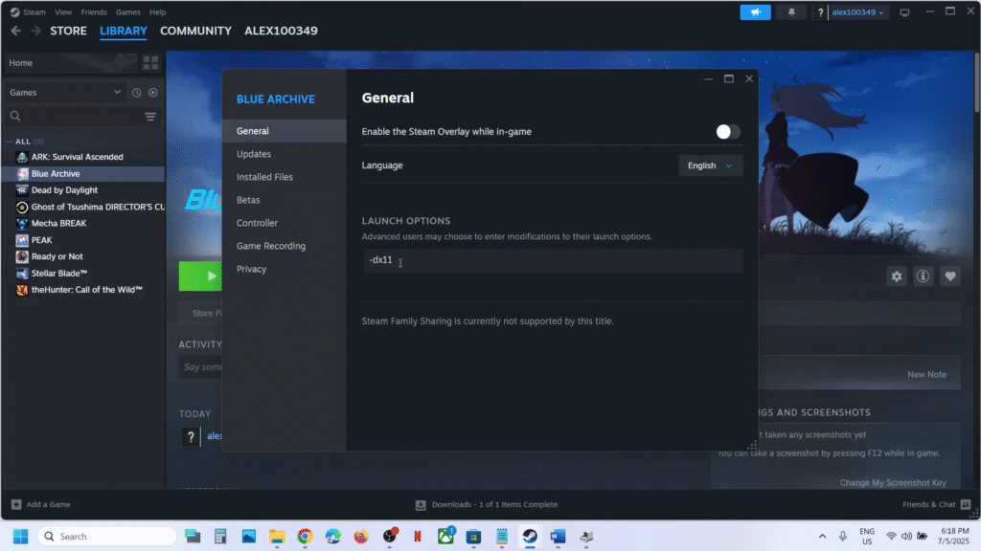The image size is (981, 551).
Task: Click the favorite heart icon
Action: pyautogui.click(x=949, y=276)
